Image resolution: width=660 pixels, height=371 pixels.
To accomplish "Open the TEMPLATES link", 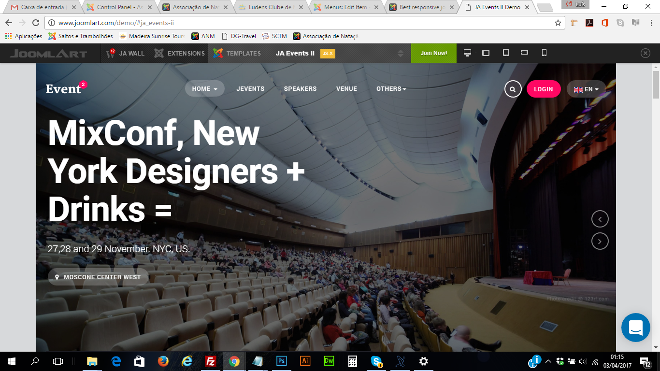I will pyautogui.click(x=237, y=53).
